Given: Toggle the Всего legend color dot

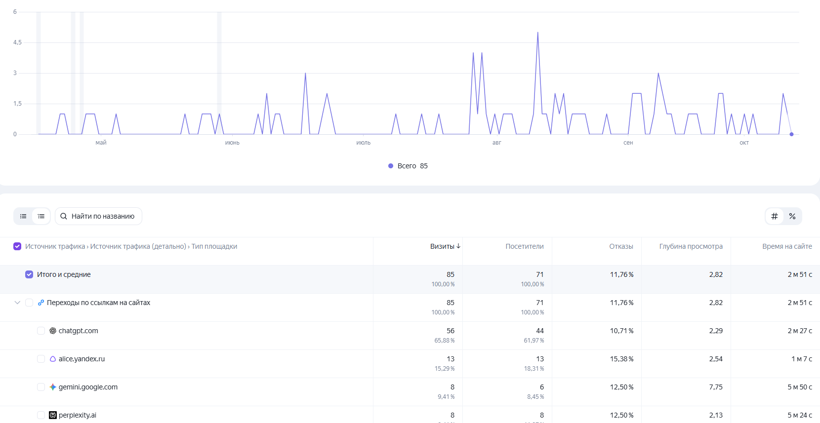Looking at the screenshot, I should click(391, 166).
